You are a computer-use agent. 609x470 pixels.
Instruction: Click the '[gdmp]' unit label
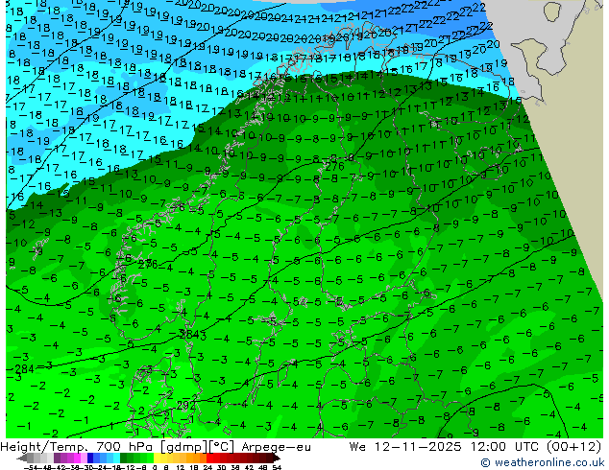click(183, 447)
